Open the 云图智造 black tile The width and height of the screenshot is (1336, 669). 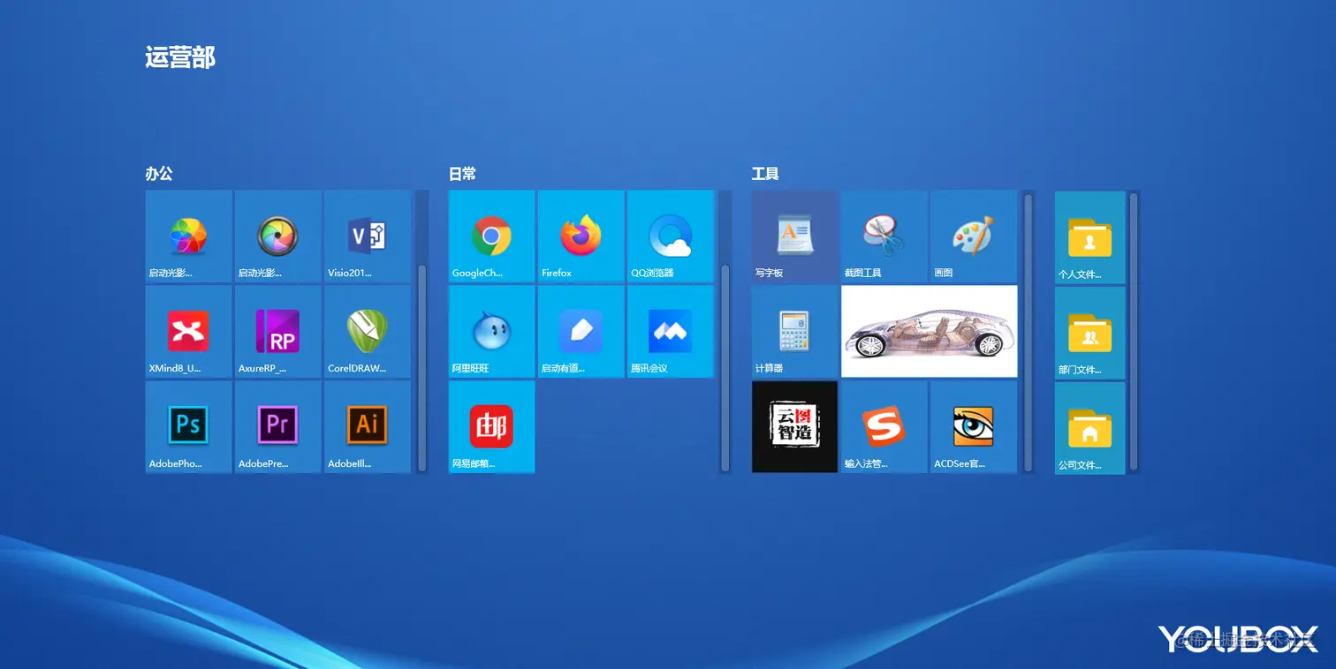point(795,427)
